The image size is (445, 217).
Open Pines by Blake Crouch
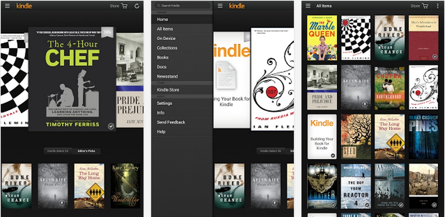point(423,137)
